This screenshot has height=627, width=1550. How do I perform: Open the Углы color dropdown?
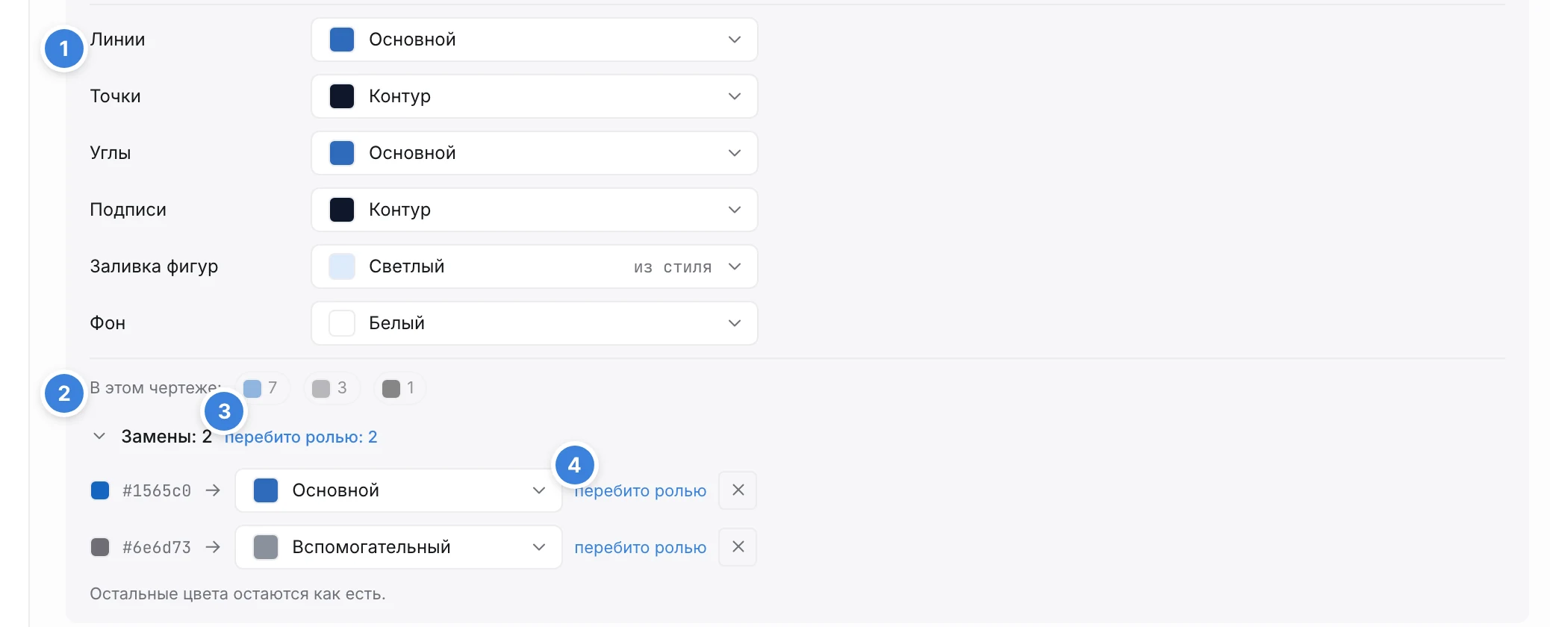pos(535,153)
